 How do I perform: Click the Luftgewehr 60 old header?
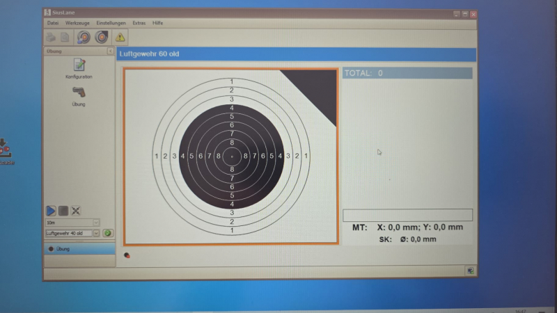tap(297, 54)
